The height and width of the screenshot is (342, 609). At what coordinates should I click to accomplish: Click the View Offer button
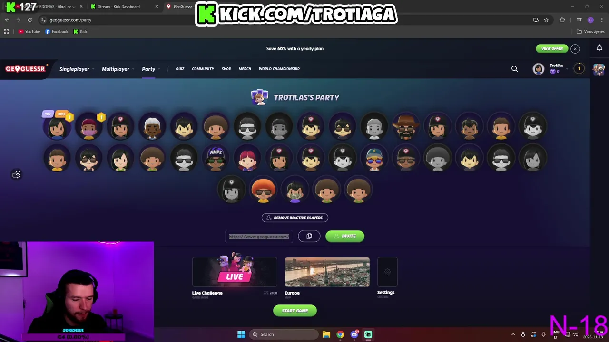coord(552,48)
